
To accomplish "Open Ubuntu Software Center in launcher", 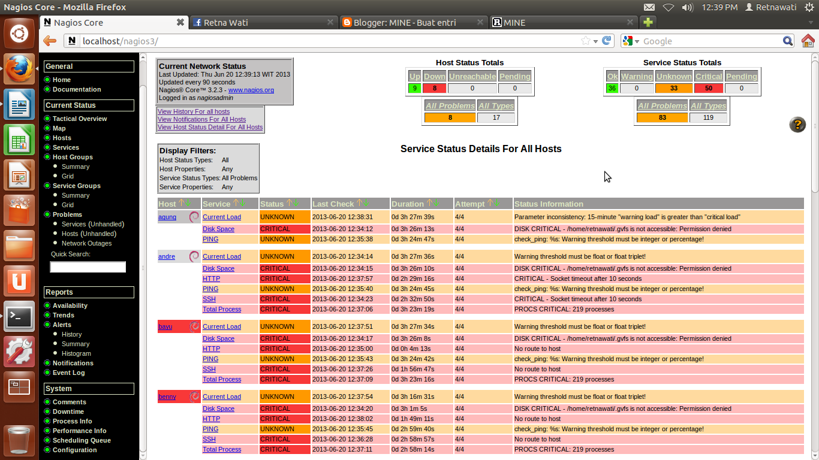I will (x=19, y=210).
